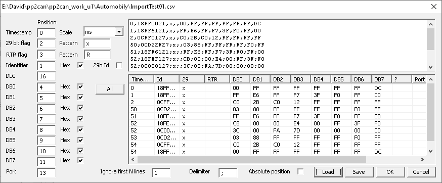Click the DB7 column header
This screenshot has width=442, height=183.
click(x=382, y=79)
